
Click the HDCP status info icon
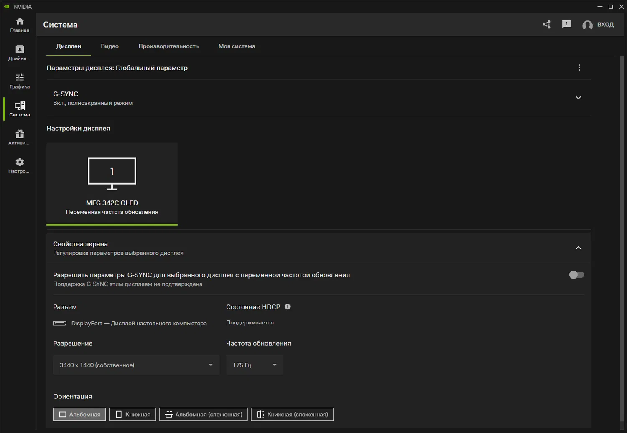288,307
